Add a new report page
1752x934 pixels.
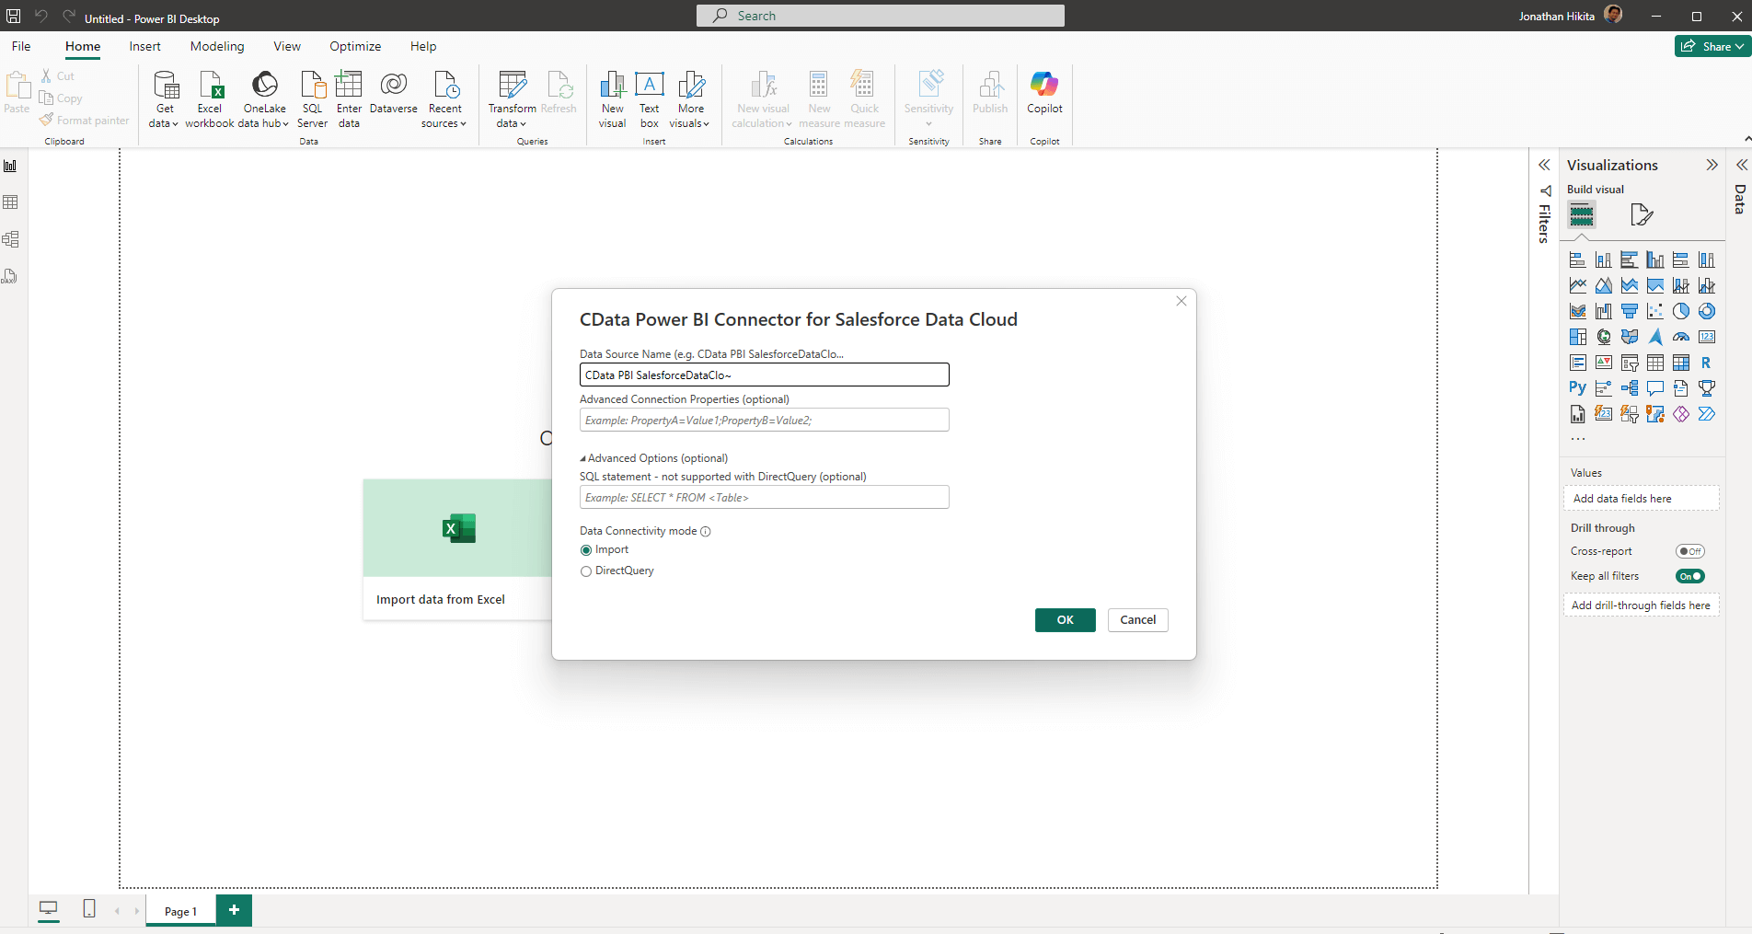[x=235, y=910]
